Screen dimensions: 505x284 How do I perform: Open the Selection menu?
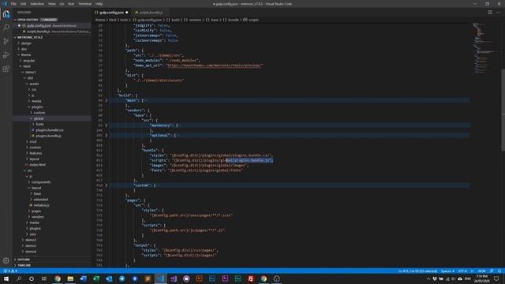click(x=37, y=4)
